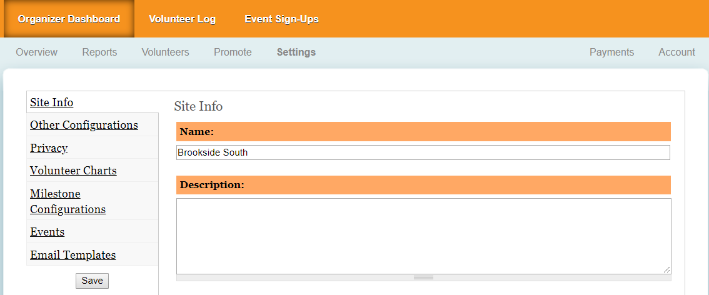Screen dimensions: 709x295
Task: Open the Event Sign-Ups tab
Action: point(281,19)
